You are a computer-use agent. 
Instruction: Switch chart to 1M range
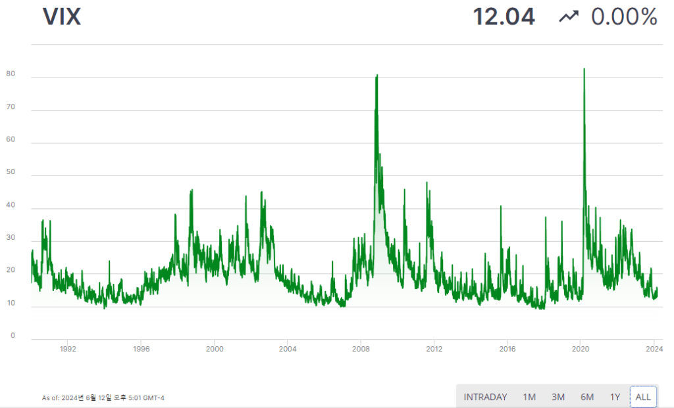(x=529, y=397)
